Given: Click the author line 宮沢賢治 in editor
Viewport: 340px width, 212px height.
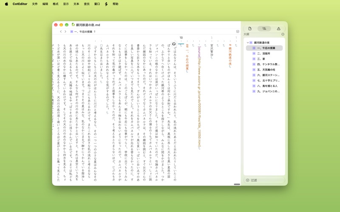Looking at the screenshot, I should 212,50.
